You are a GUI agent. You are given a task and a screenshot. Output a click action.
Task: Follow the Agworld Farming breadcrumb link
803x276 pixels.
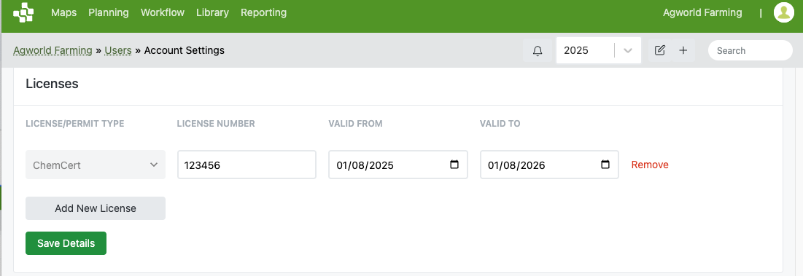(x=53, y=50)
